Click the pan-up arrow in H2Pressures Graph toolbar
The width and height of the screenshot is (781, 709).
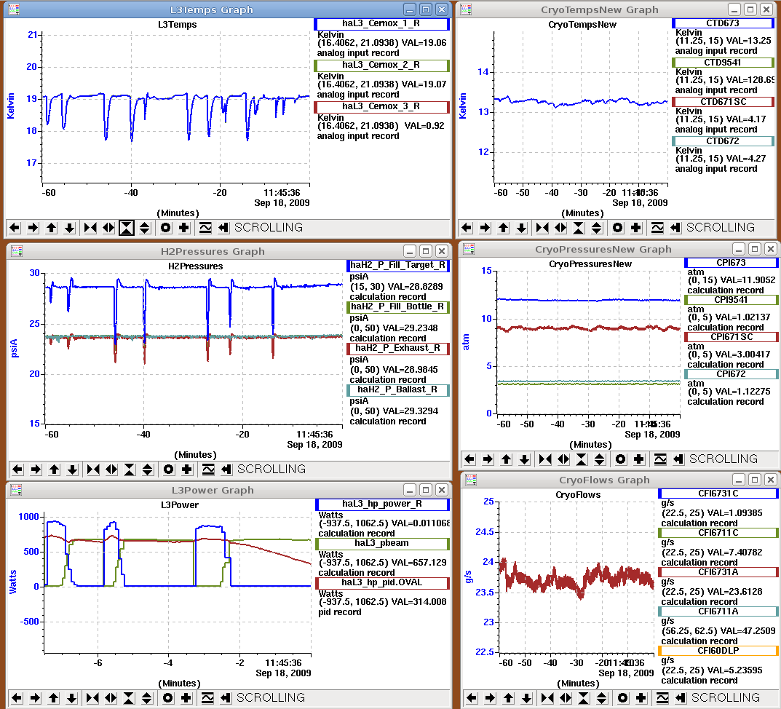click(55, 470)
